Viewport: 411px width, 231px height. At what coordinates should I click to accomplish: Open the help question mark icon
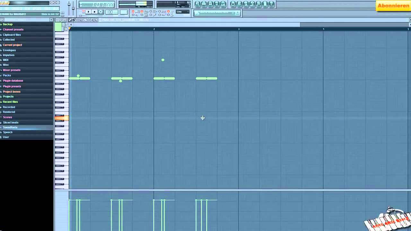[272, 4]
